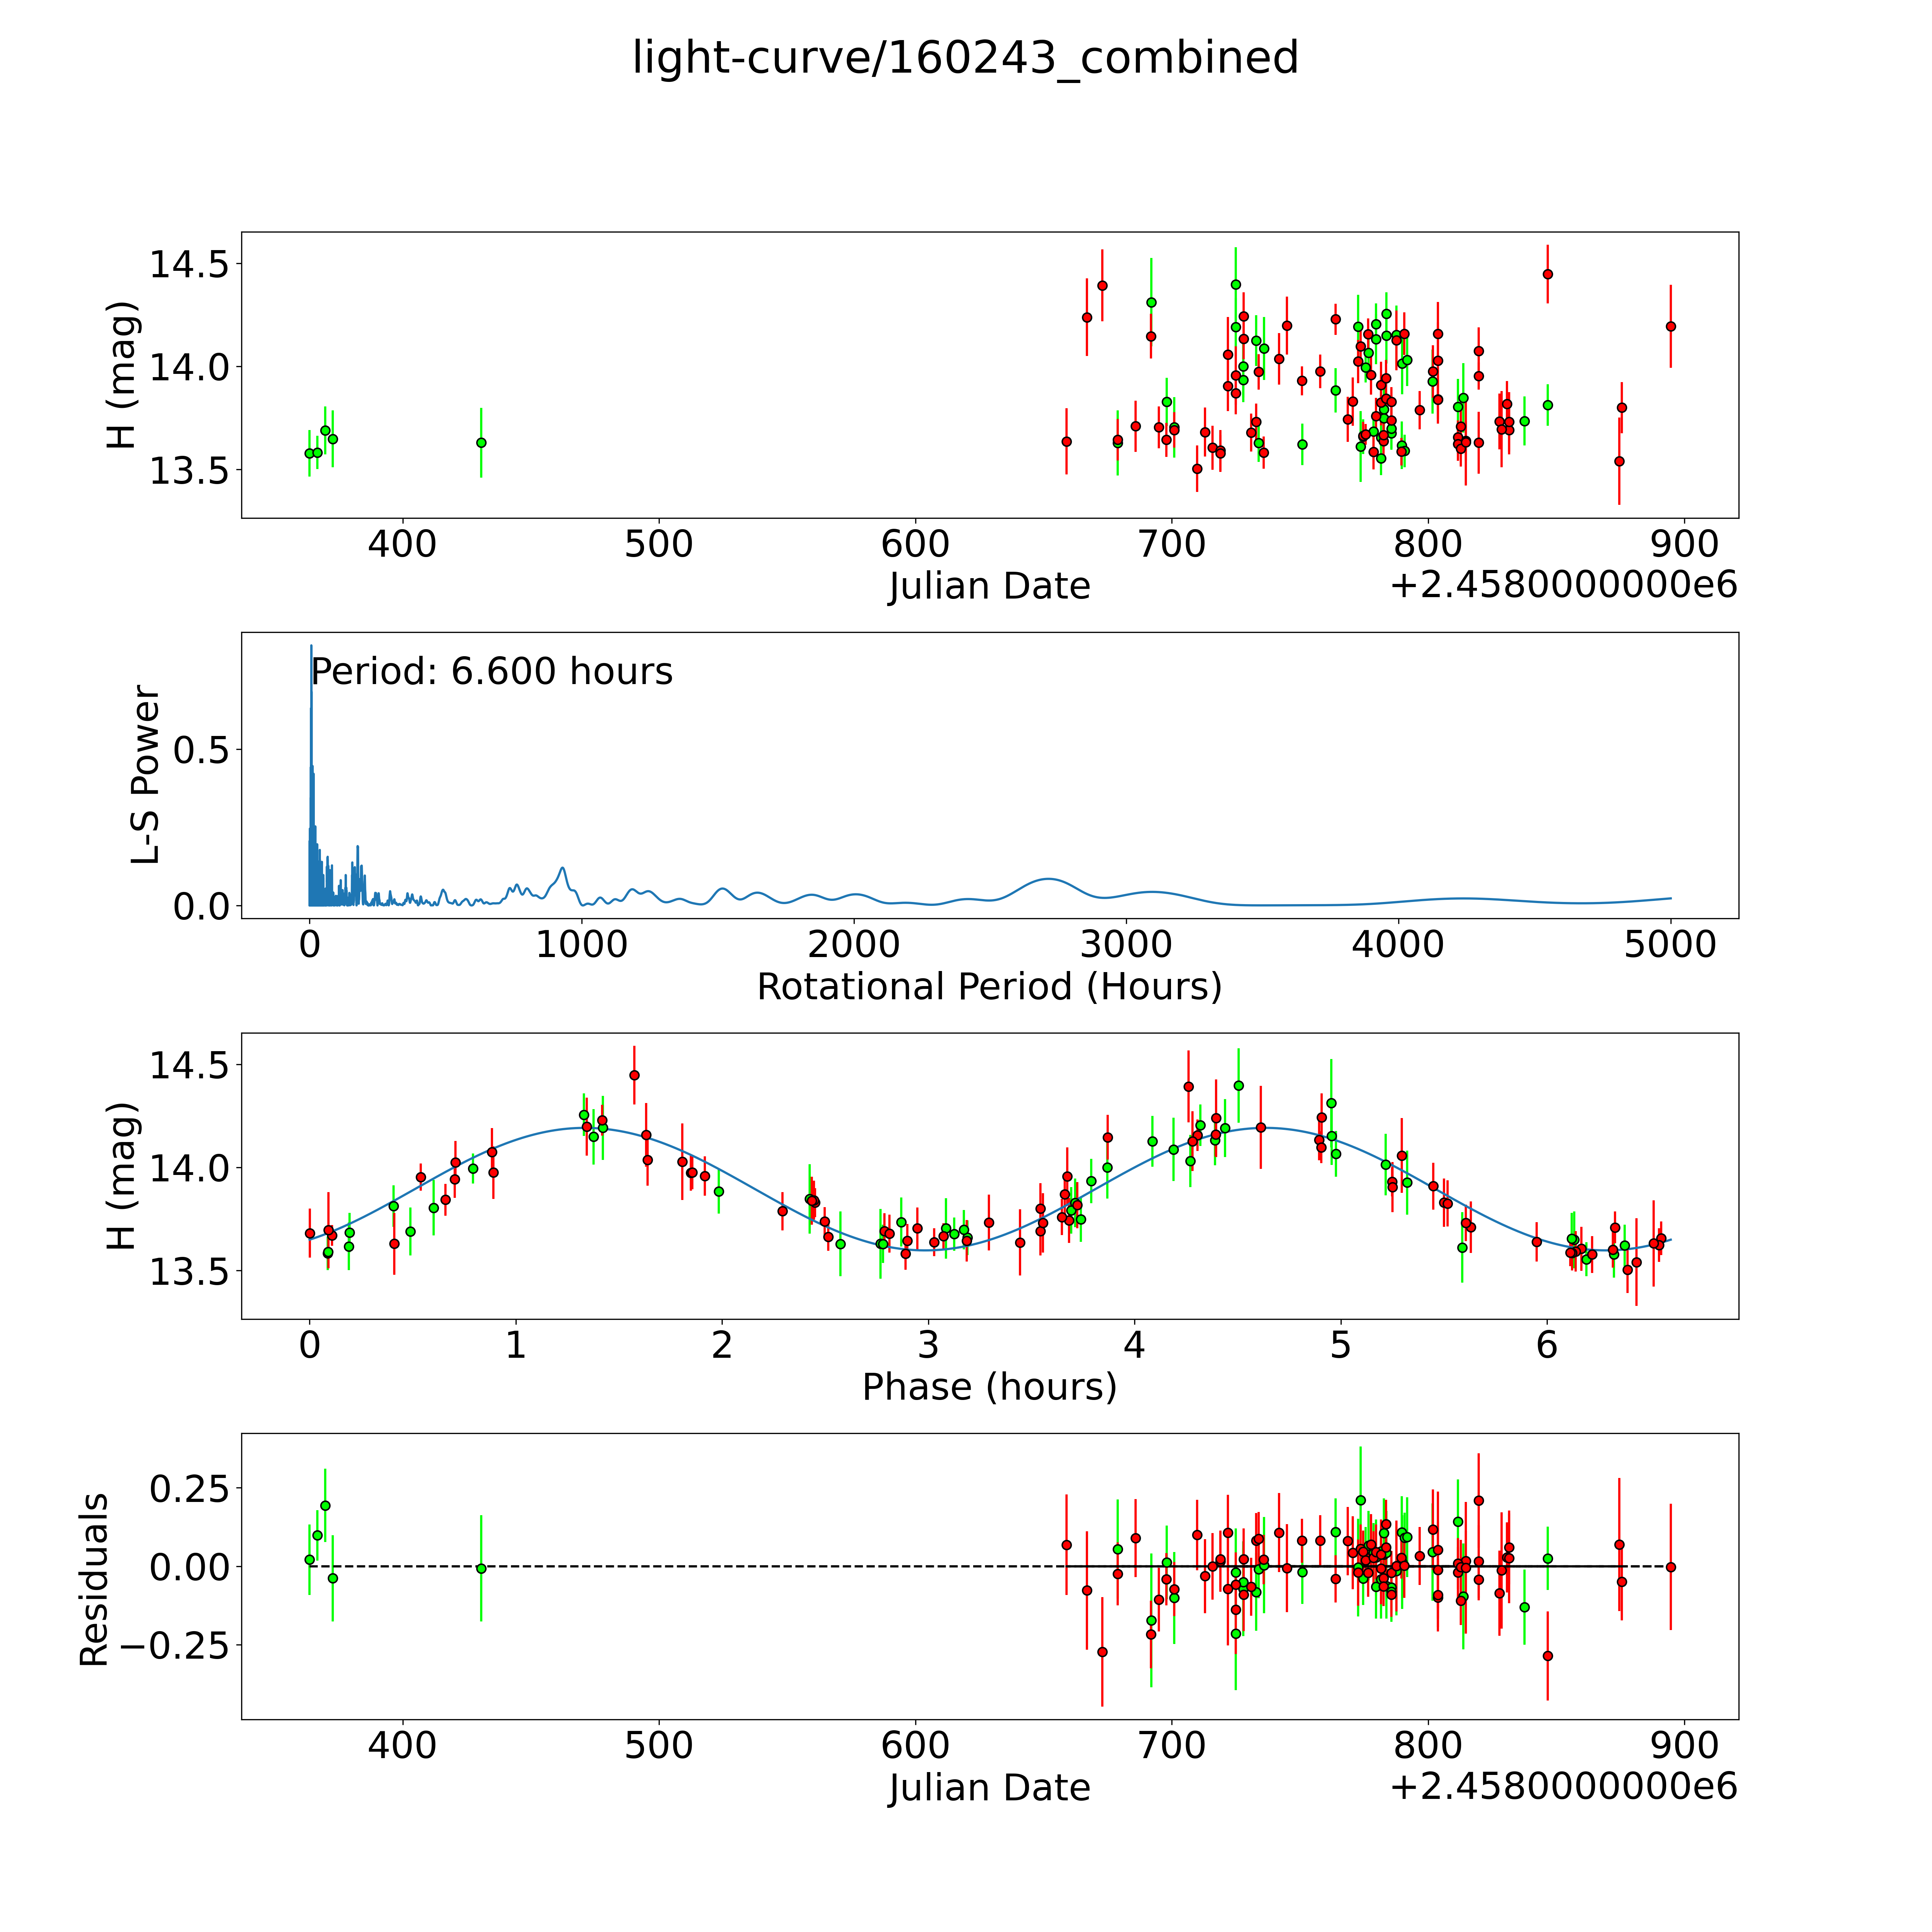This screenshot has height=1932, width=1932.
Task: Click the highest red point in the phased plot
Action: point(634,1075)
